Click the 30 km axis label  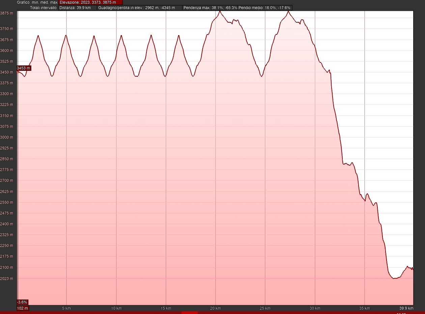coord(315,308)
